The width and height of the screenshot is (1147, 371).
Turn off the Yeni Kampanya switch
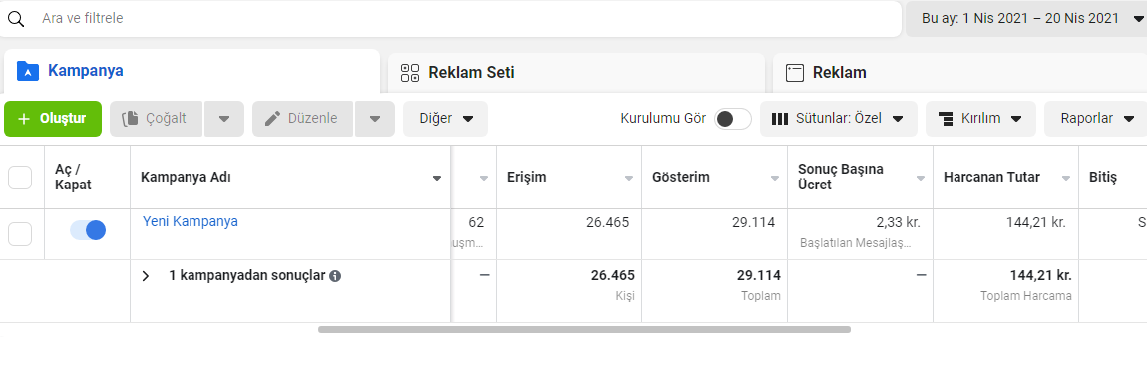[88, 230]
